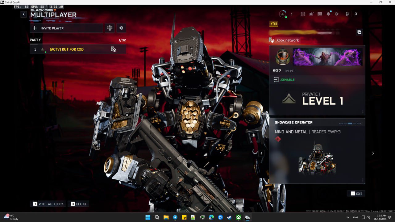Click the player rank emblem circle
The image size is (395, 222).
click(x=282, y=14)
